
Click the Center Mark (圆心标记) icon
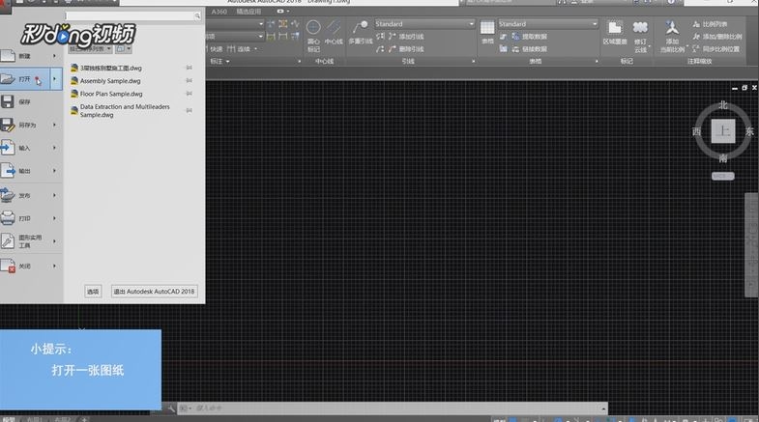313,28
